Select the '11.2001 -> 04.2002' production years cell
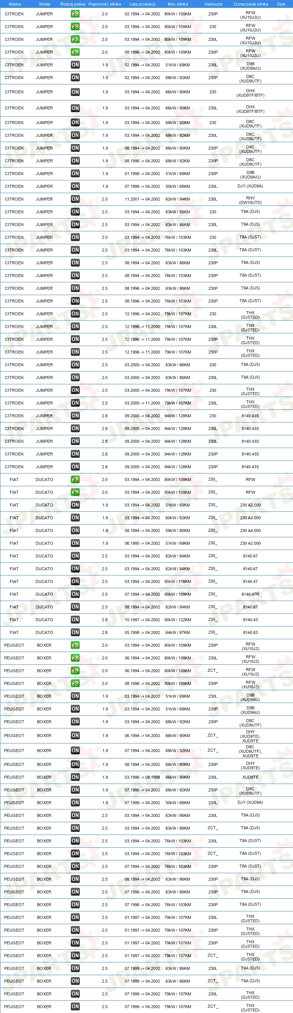This screenshot has height=1013, width=293. coord(142,199)
